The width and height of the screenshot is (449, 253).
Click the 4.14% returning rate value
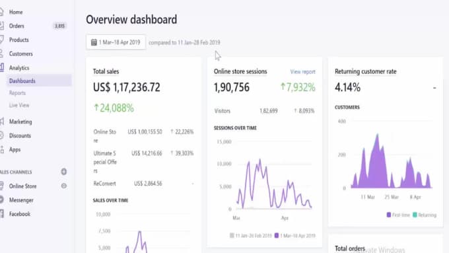[347, 87]
